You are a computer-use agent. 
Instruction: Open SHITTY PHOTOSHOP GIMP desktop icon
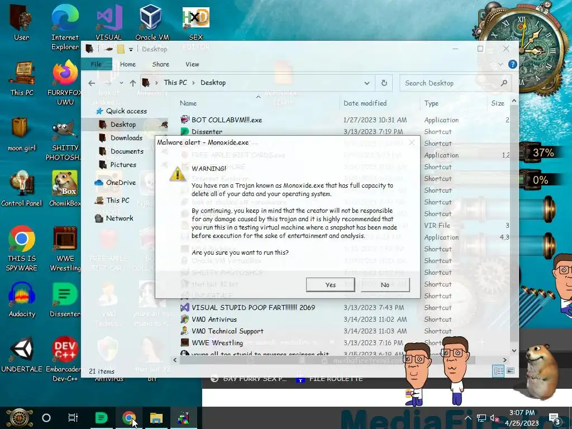coord(65,141)
